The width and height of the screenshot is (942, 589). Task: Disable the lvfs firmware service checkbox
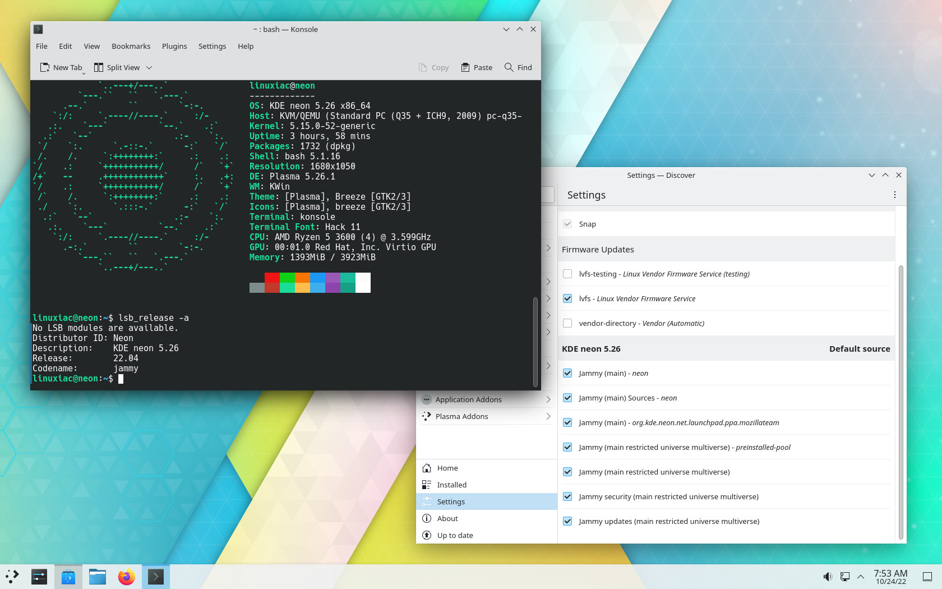567,298
